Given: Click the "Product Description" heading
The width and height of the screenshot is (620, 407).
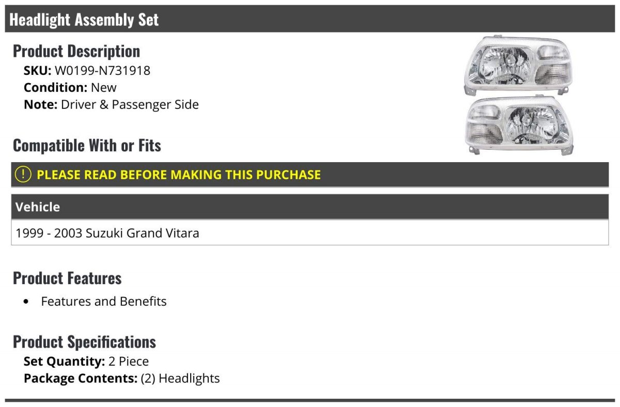Looking at the screenshot, I should [76, 51].
